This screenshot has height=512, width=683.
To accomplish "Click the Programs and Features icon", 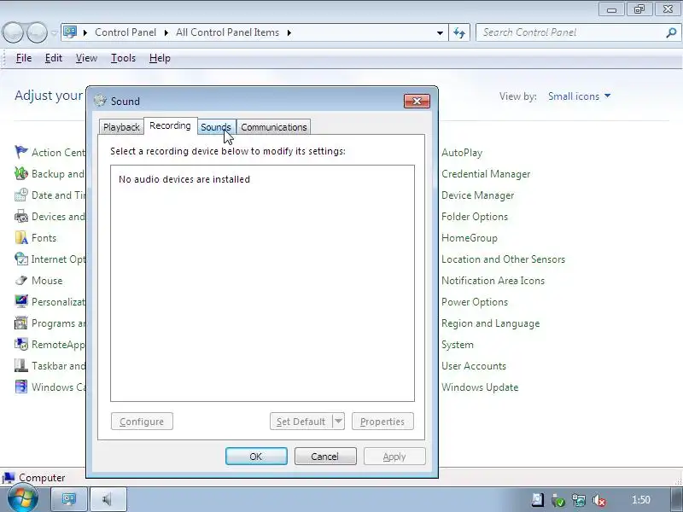I will [20, 323].
